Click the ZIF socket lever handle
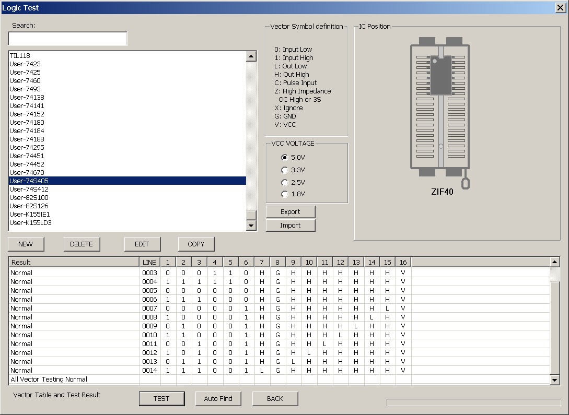Screen dimensions: 569x415 466,183
